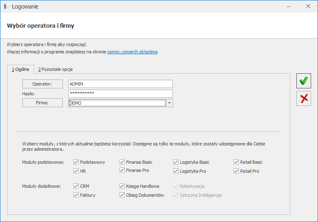
Task: Click the Logowanie app icon in title bar
Action: [x=6, y=7]
